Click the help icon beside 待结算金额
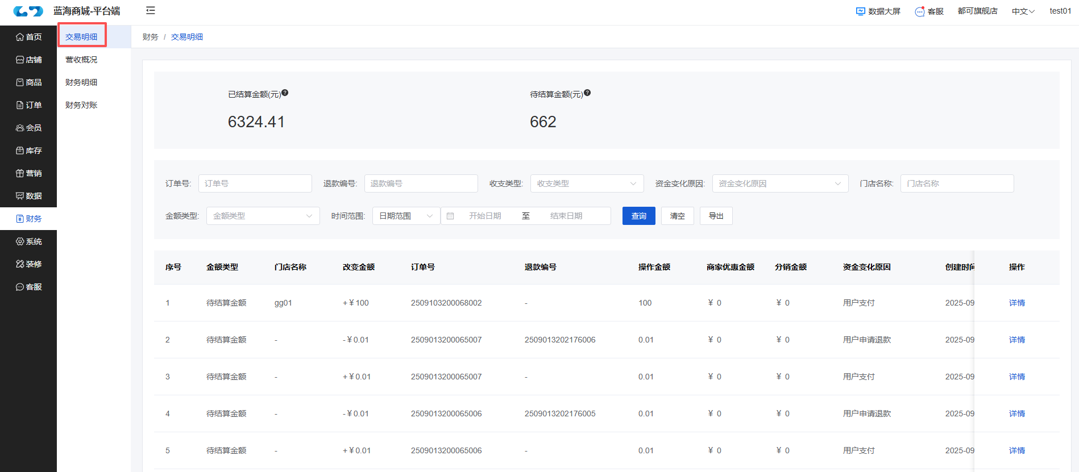Viewport: 1079px width, 472px height. pos(587,93)
